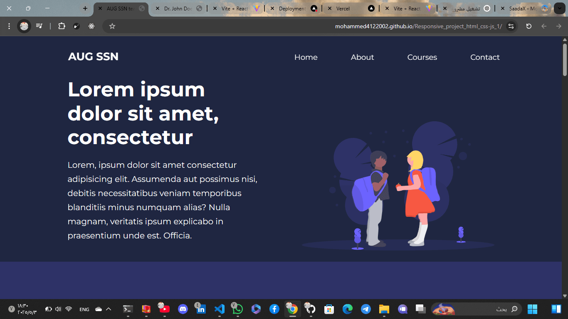Open the tab search dropdown arrow

(x=559, y=8)
